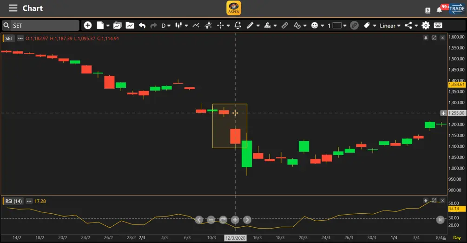This screenshot has width=467, height=243.
Task: Select the ruler measure tool
Action: tap(285, 26)
